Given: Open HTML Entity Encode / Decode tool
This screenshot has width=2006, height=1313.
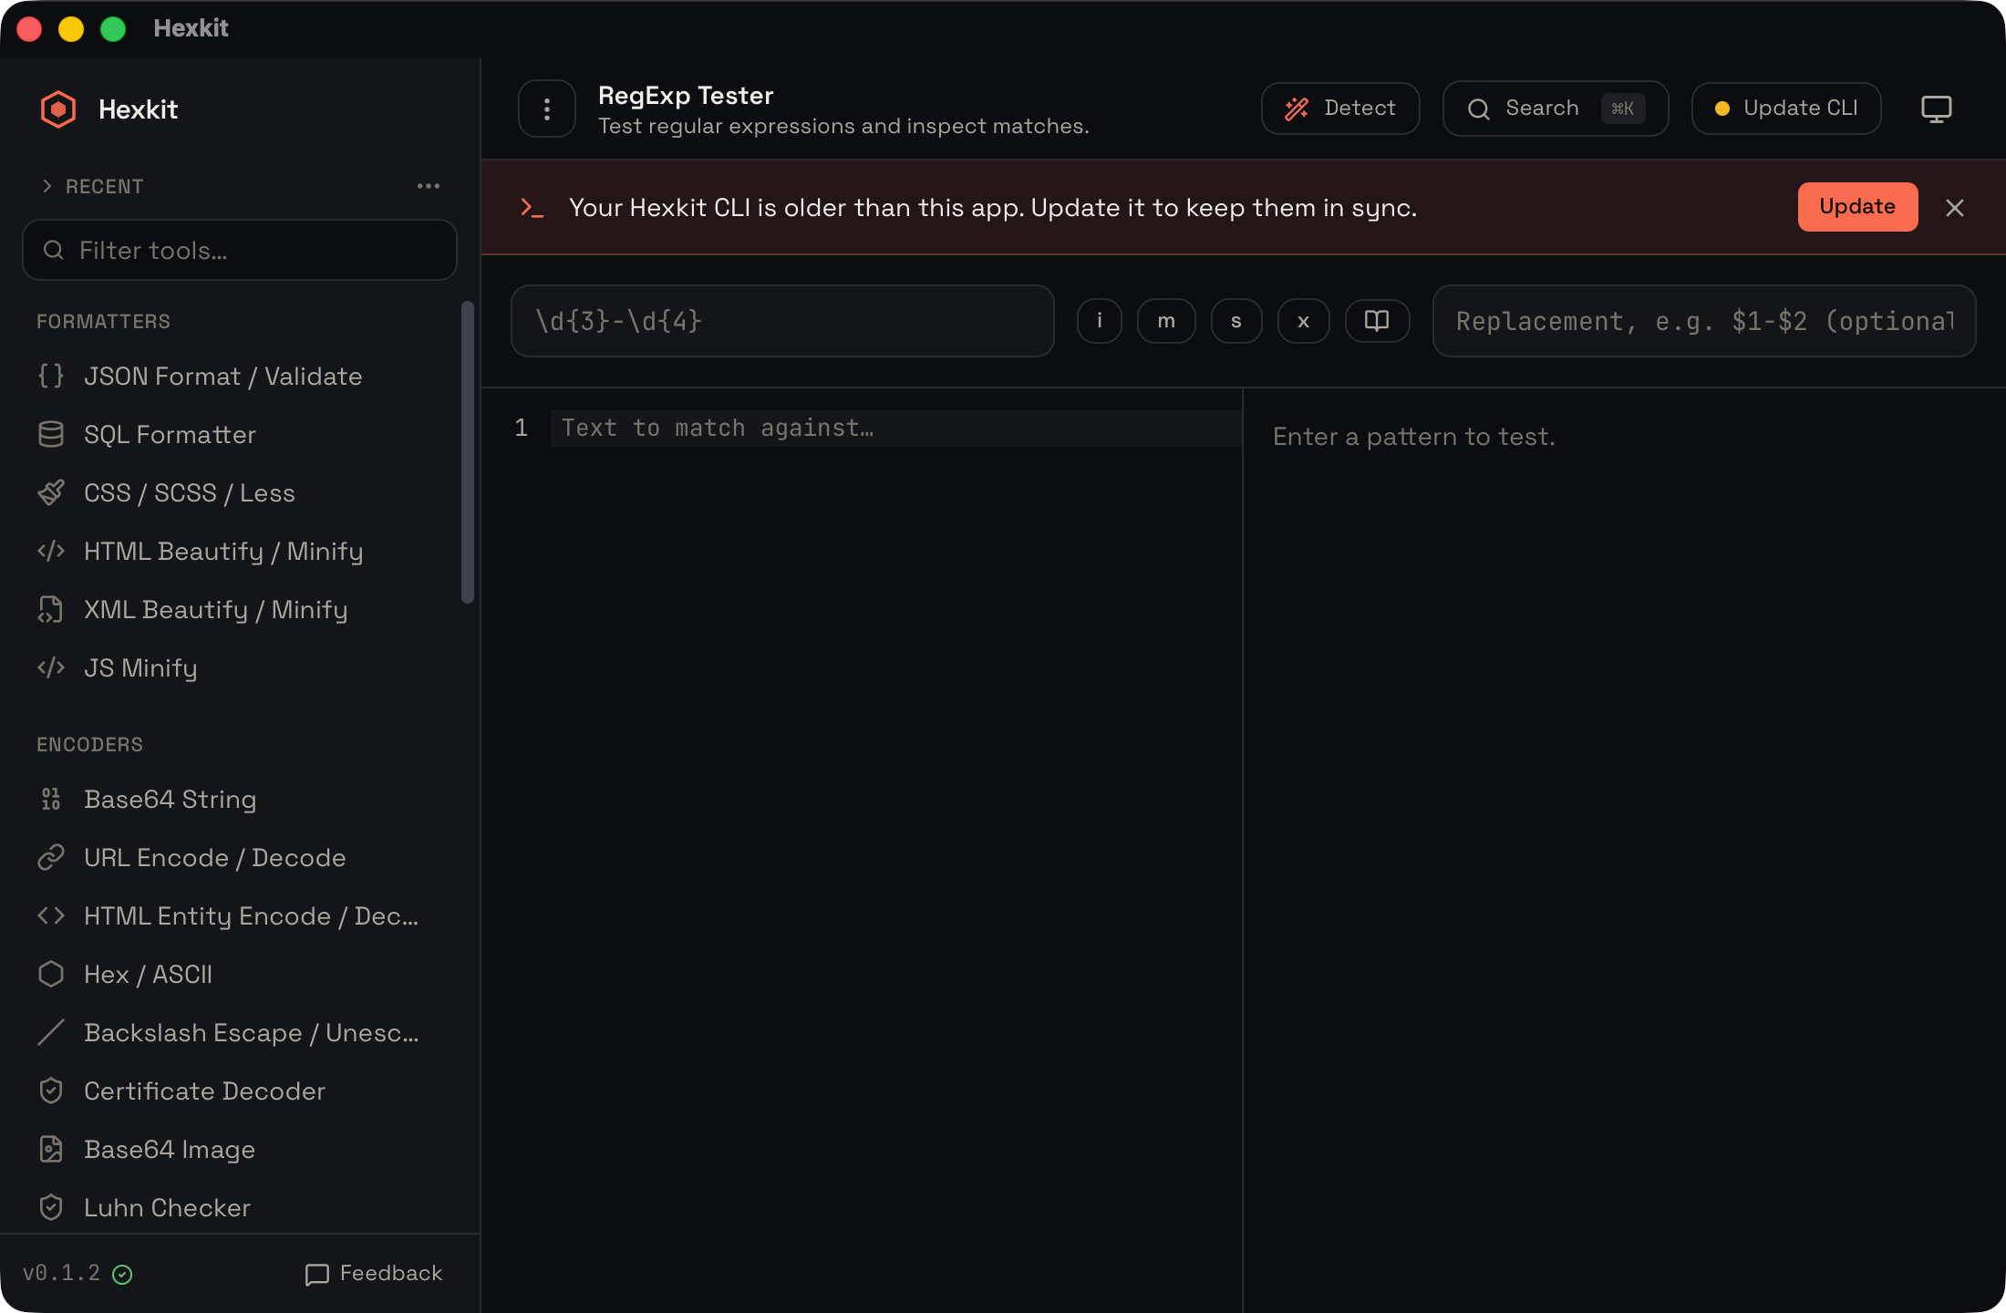Looking at the screenshot, I should tap(240, 916).
